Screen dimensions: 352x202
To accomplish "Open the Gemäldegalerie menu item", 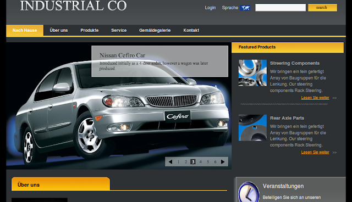I will coord(155,30).
